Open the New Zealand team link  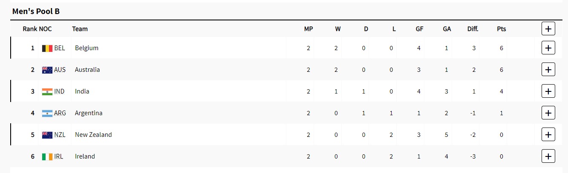pos(93,135)
